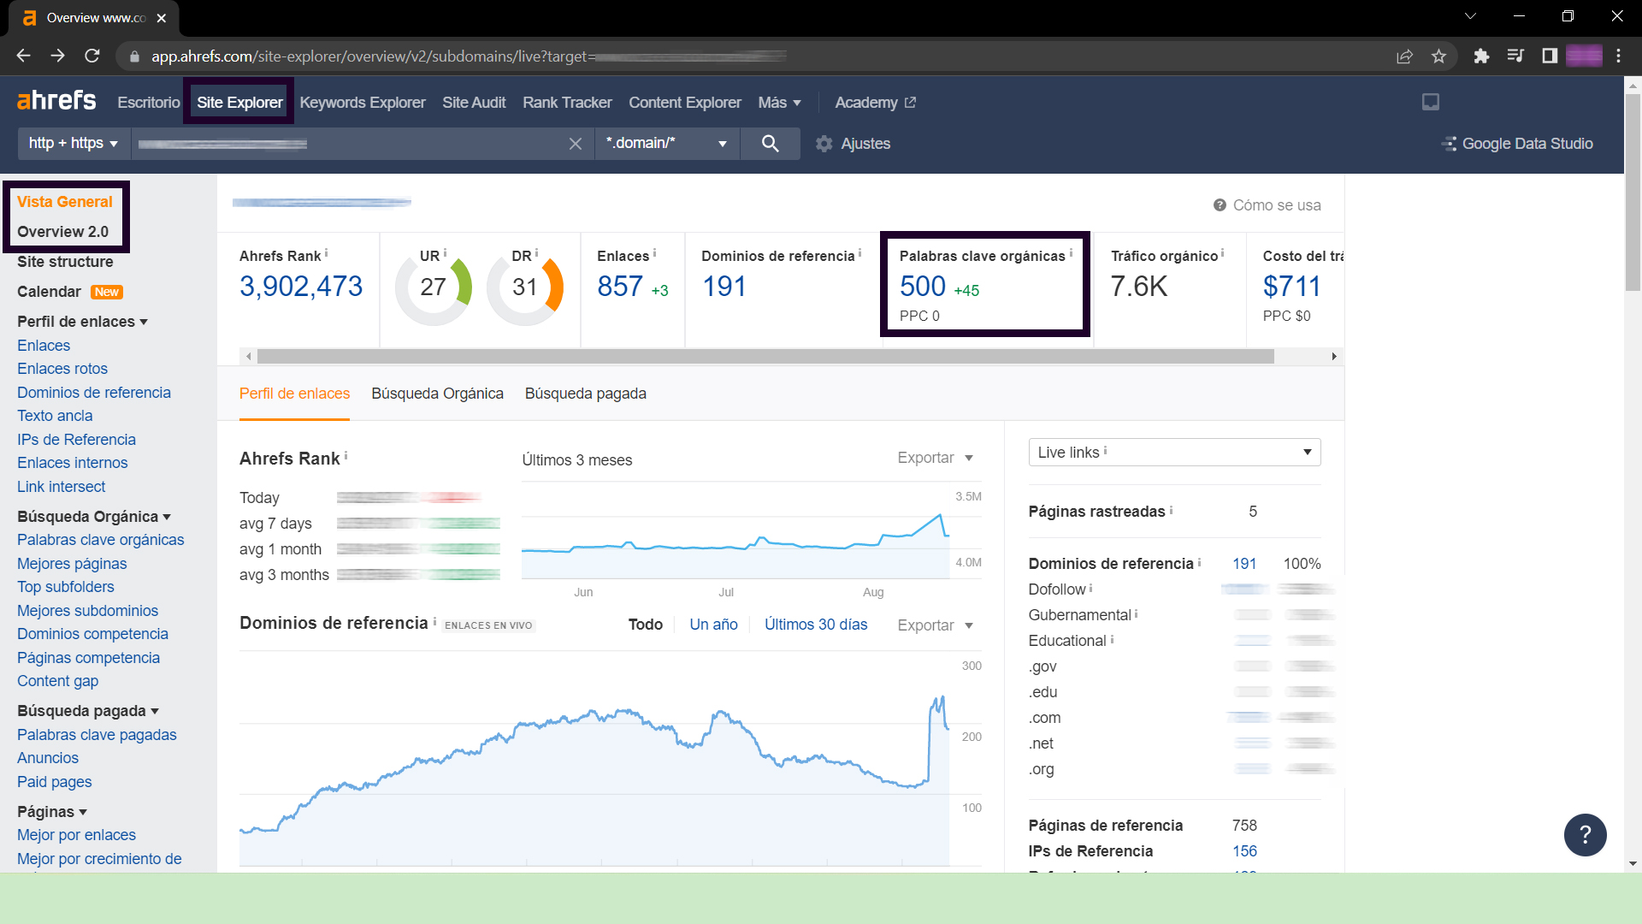Open Texto ancla report

[55, 416]
